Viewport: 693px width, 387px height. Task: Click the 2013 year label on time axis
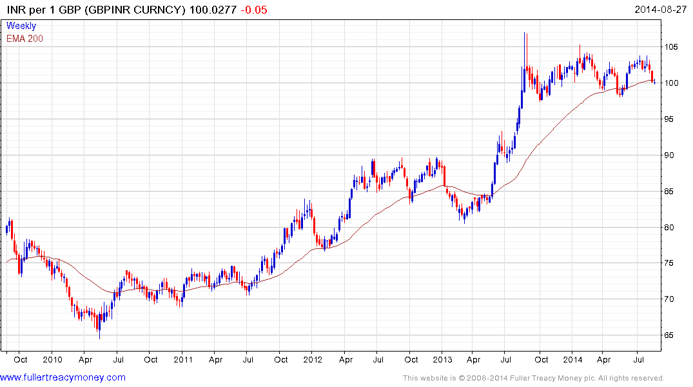click(442, 359)
